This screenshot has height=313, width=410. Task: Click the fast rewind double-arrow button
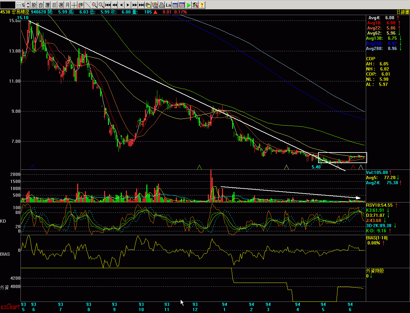pyautogui.click(x=115, y=5)
